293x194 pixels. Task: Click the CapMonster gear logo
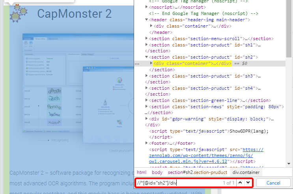click(19, 13)
